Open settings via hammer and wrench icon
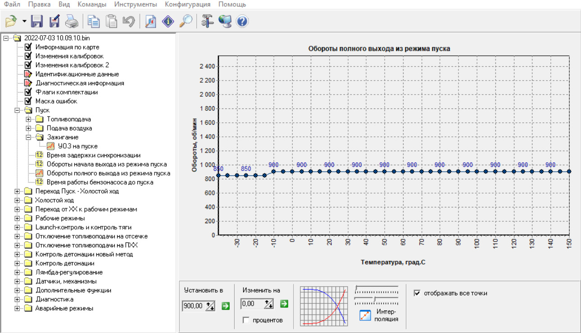The width and height of the screenshot is (581, 333). (x=207, y=21)
